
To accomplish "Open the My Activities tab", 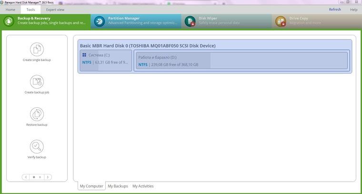I will 143,186.
